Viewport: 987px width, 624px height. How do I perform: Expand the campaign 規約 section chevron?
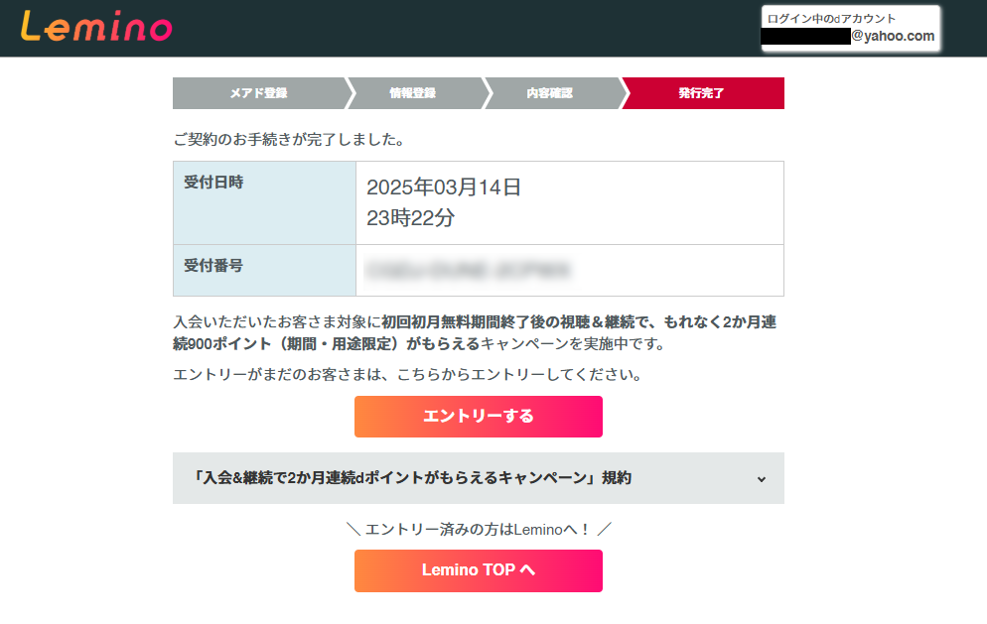tap(762, 478)
